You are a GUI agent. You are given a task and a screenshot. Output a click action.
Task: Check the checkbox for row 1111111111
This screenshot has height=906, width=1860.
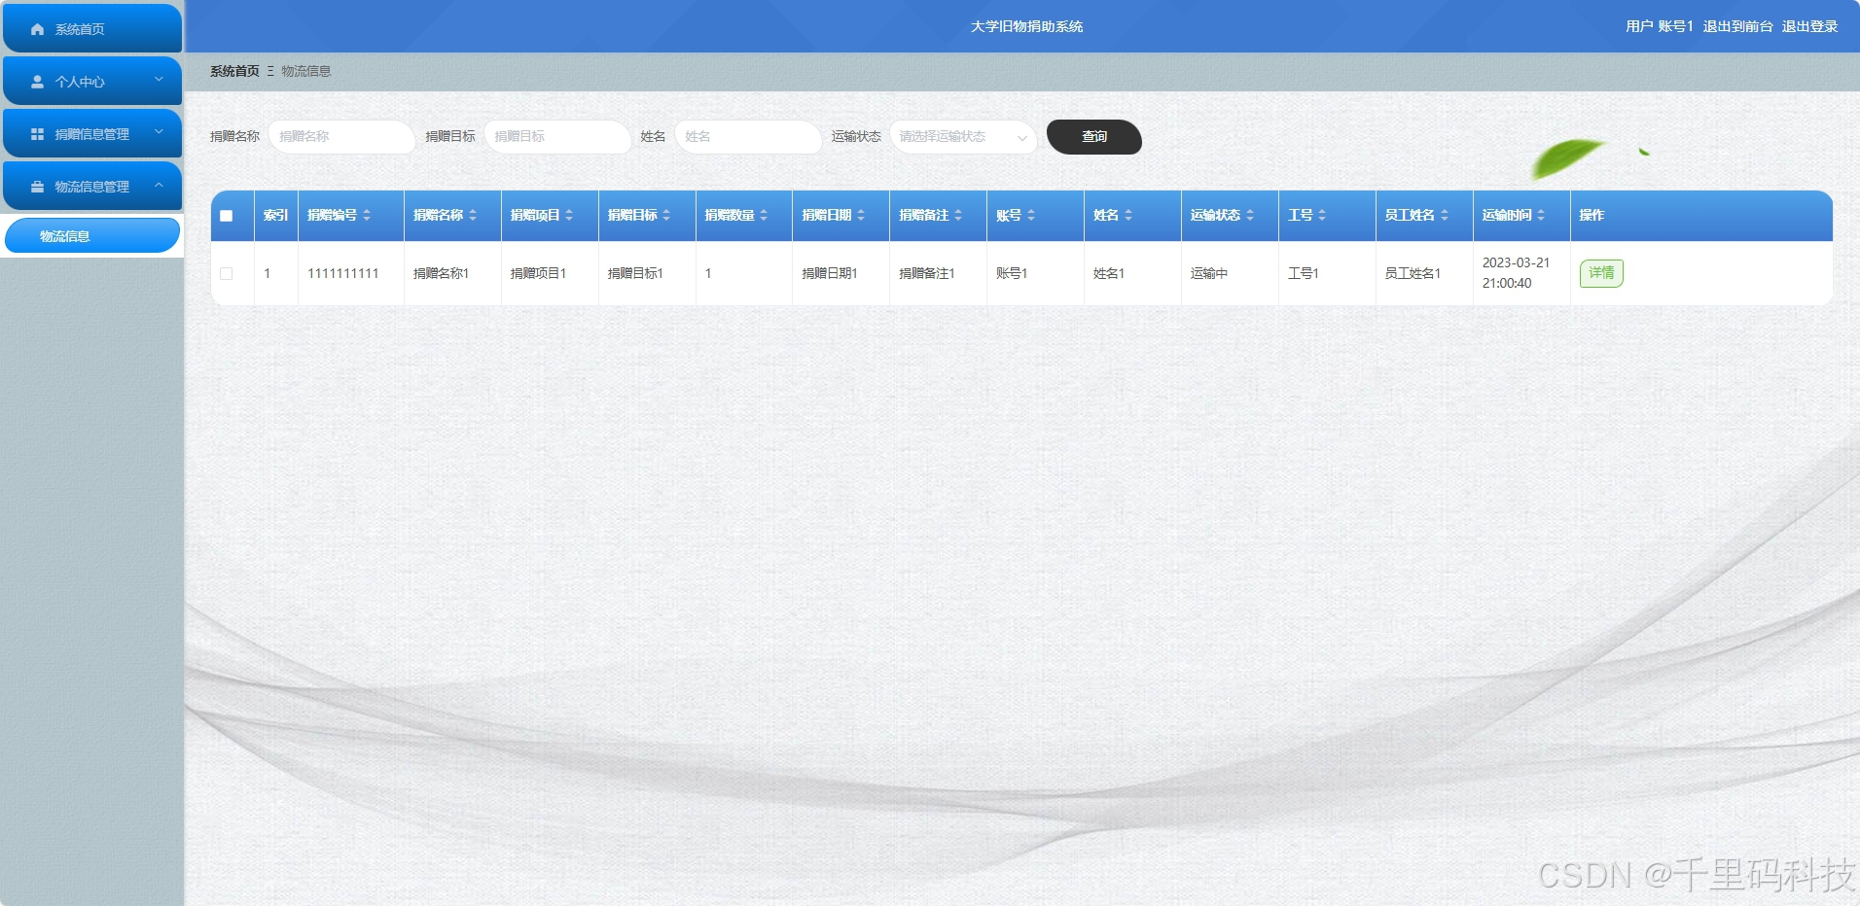pyautogui.click(x=227, y=274)
